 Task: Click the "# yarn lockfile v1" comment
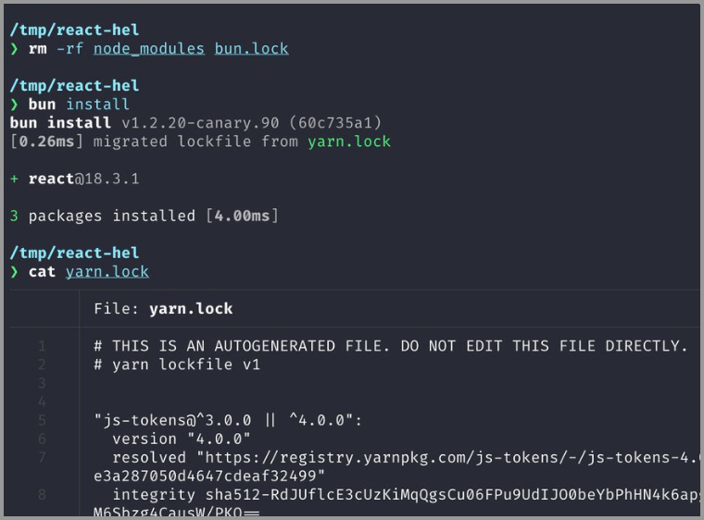tap(177, 365)
